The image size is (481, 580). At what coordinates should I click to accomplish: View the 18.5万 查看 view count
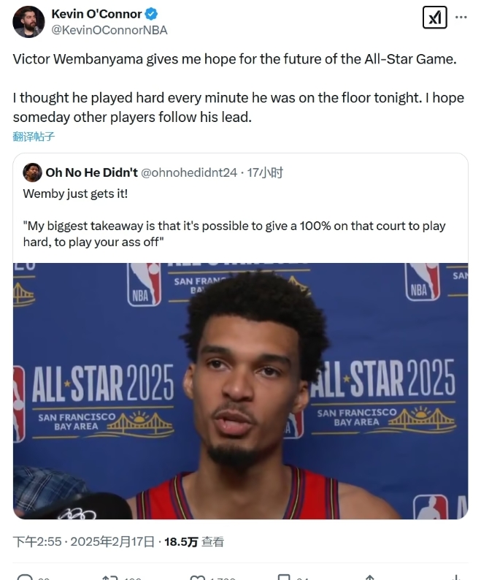tap(193, 542)
